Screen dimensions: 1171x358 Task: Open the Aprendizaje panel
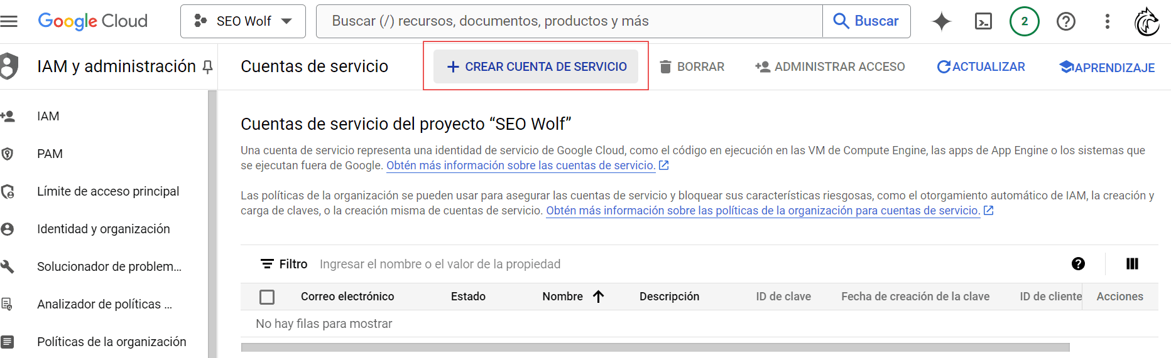[x=1107, y=67]
